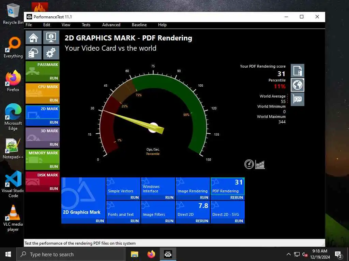Image resolution: width=349 pixels, height=261 pixels.
Task: Click the World Average value 55
Action: (283, 101)
